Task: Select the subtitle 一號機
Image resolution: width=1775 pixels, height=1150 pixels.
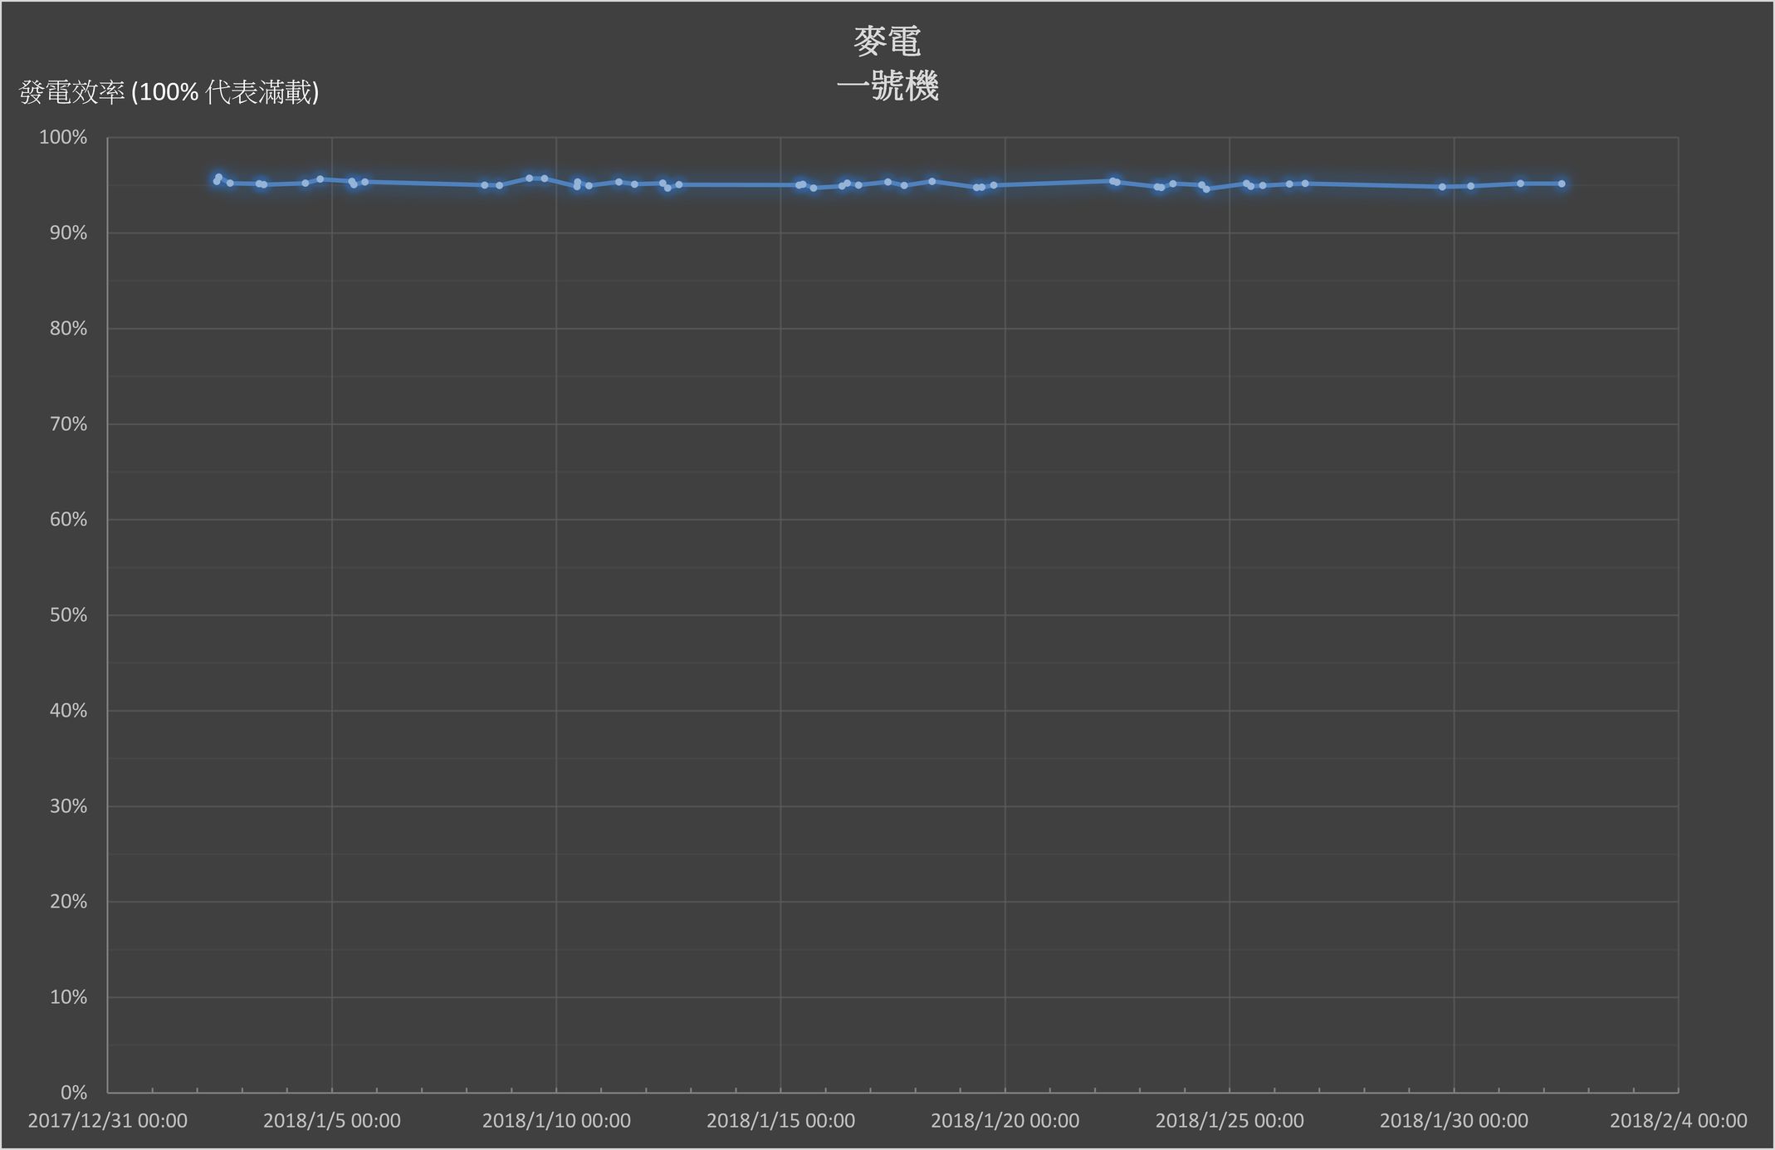Action: 887,86
